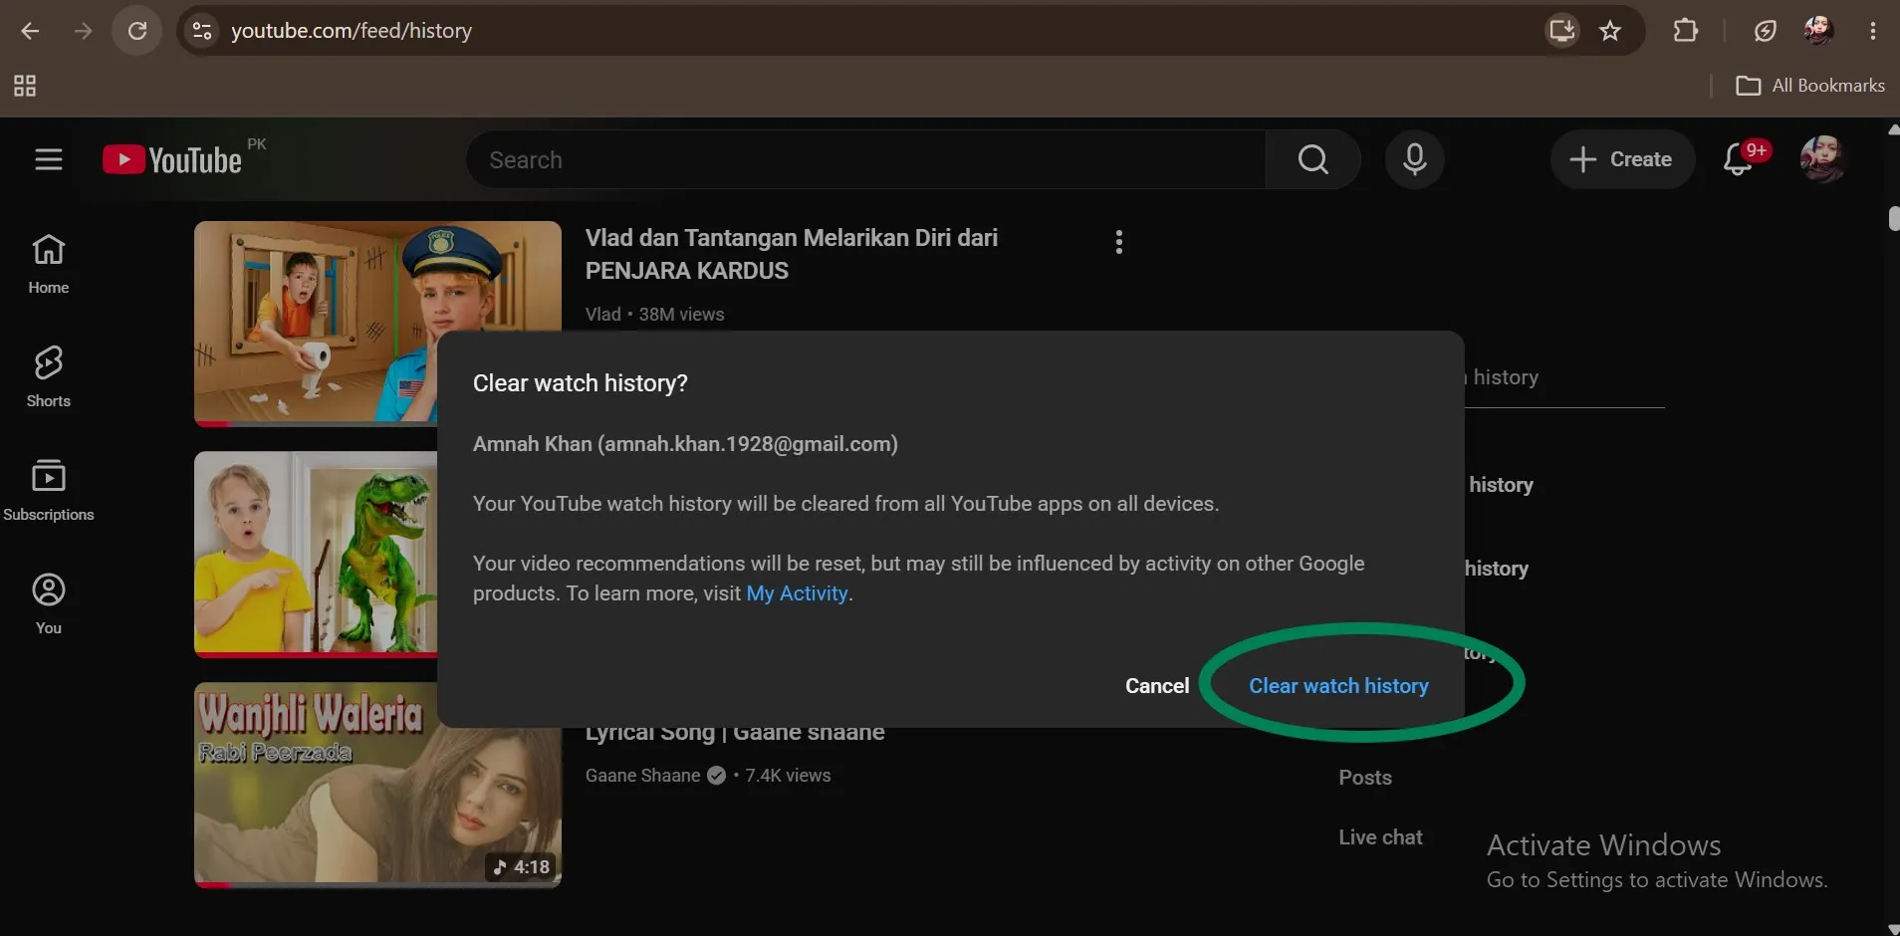1900x936 pixels.
Task: Open Subscriptions in sidebar
Action: pyautogui.click(x=49, y=491)
